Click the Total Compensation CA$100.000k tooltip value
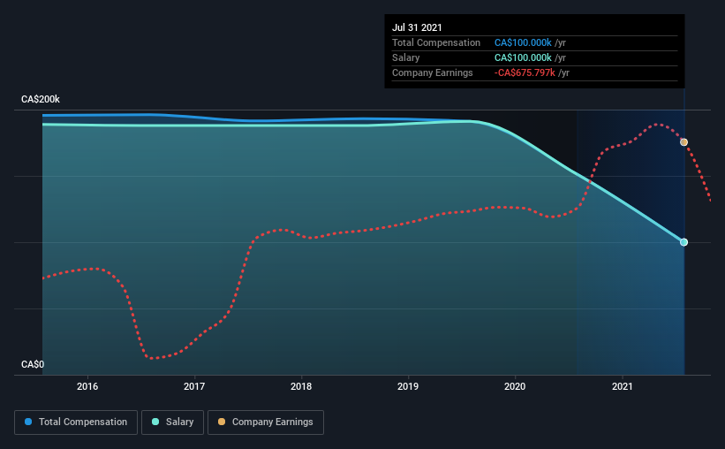The image size is (725, 449). coord(523,42)
